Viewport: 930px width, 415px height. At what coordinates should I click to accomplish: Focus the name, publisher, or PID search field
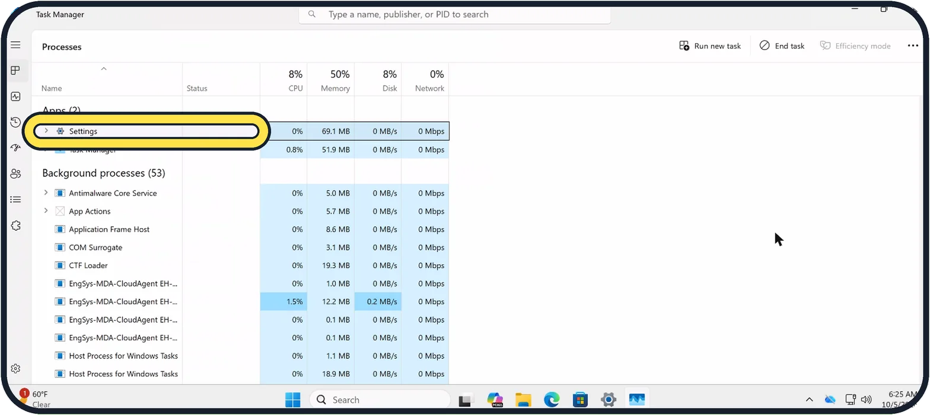coord(454,14)
